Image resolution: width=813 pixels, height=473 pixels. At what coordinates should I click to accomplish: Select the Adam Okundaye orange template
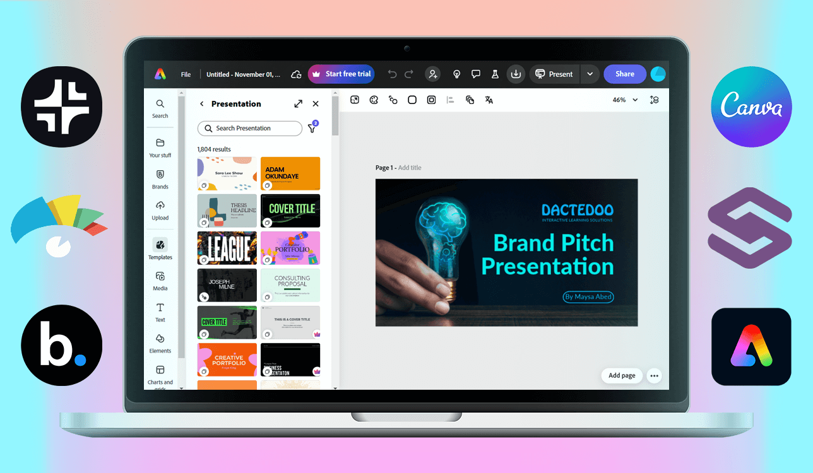[290, 173]
